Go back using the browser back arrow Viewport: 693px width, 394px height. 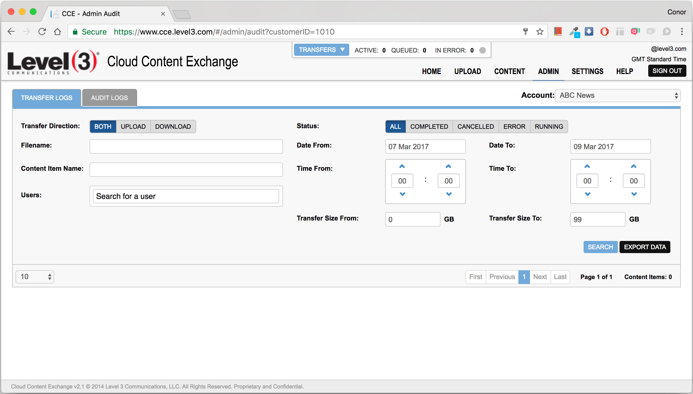click(11, 31)
